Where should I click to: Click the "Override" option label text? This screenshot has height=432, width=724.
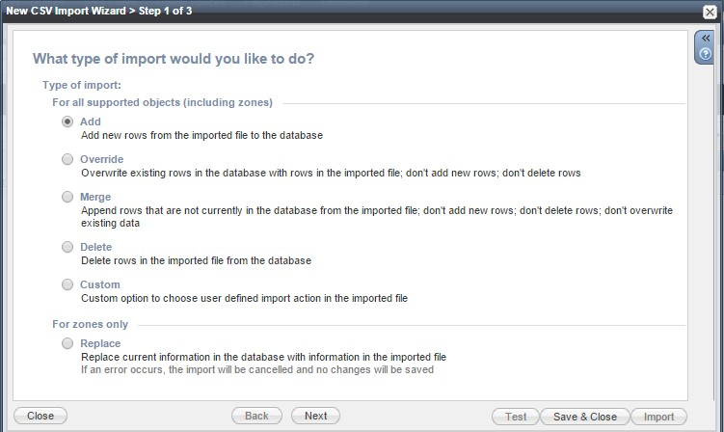point(102,159)
